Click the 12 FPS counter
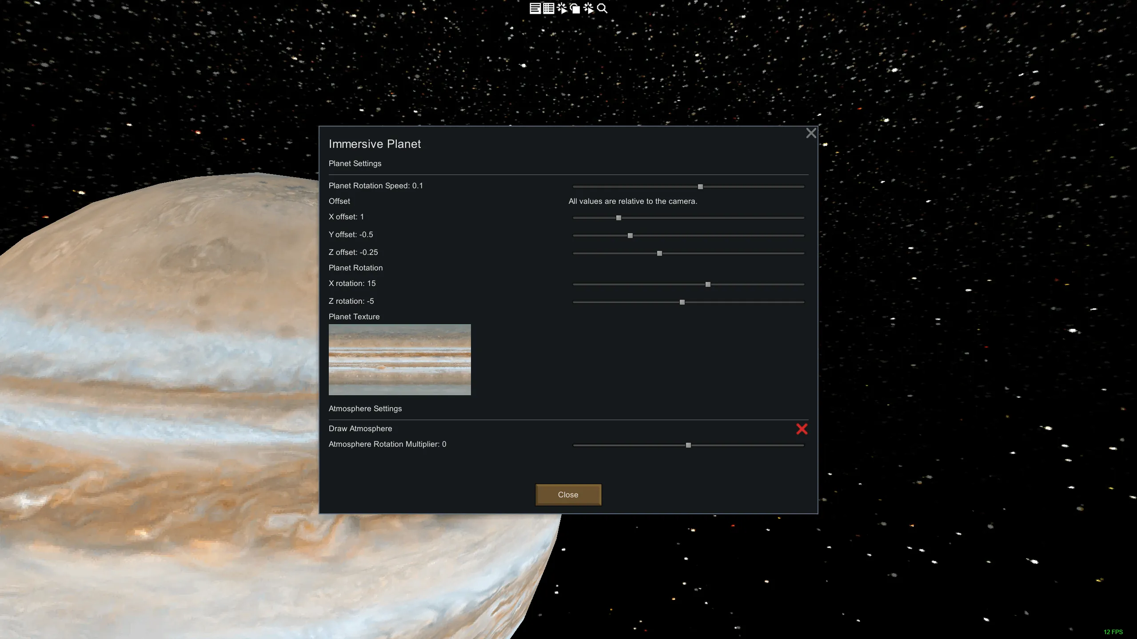 1113,632
